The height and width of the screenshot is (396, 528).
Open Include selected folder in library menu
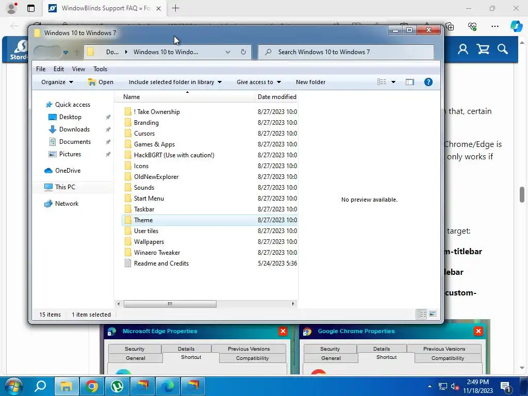click(175, 82)
